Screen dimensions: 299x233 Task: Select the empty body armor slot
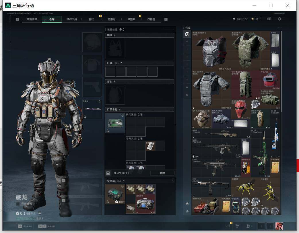pyautogui.click(x=92, y=65)
